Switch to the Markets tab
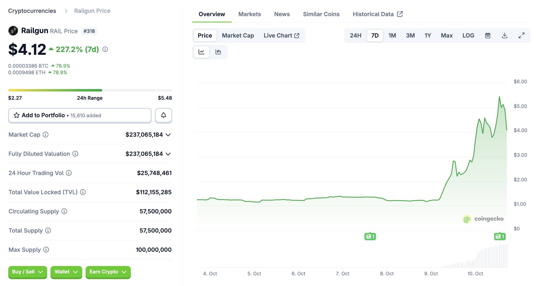Viewport: 538px width, 286px height. tap(249, 14)
